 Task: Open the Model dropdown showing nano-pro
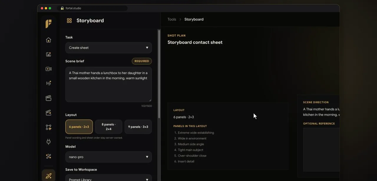click(x=109, y=157)
